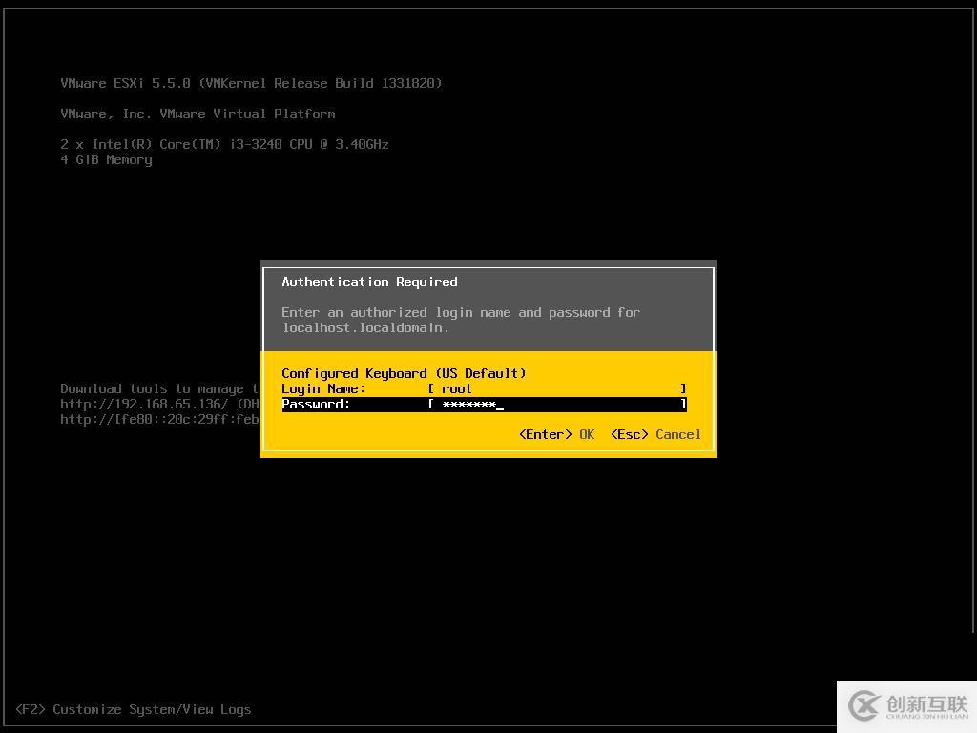Click the 'Login Name:' label
This screenshot has height=733, width=977.
tap(323, 389)
